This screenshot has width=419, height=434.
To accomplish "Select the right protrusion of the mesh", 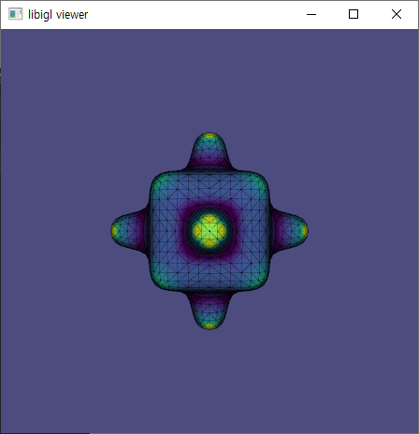I will (x=289, y=231).
